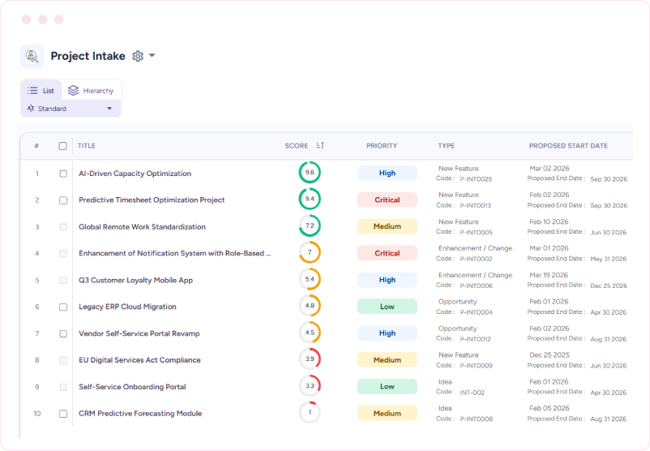Switch to Hierarchy view tab

click(x=91, y=91)
